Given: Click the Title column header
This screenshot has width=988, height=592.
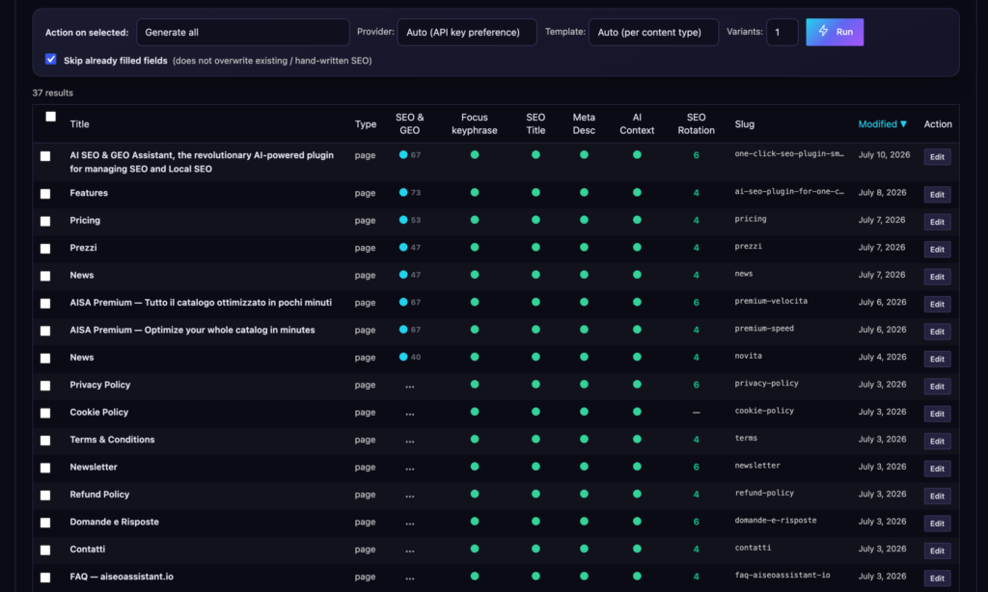Looking at the screenshot, I should pos(79,124).
